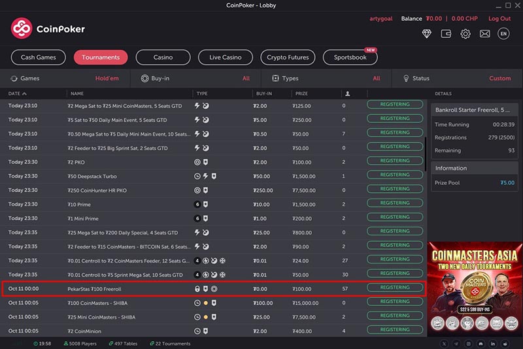Click the CoinPoker logo
This screenshot has height=349, width=523.
[x=48, y=28]
